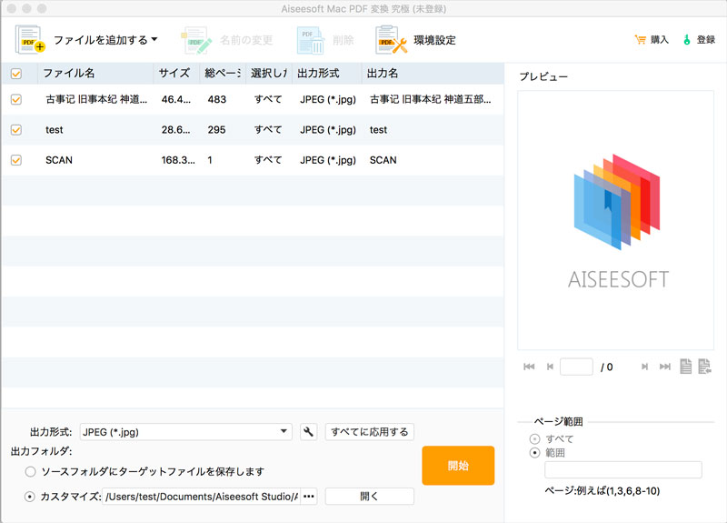The image size is (727, 523).
Task: Uncheck the test file checkbox
Action: click(x=16, y=129)
